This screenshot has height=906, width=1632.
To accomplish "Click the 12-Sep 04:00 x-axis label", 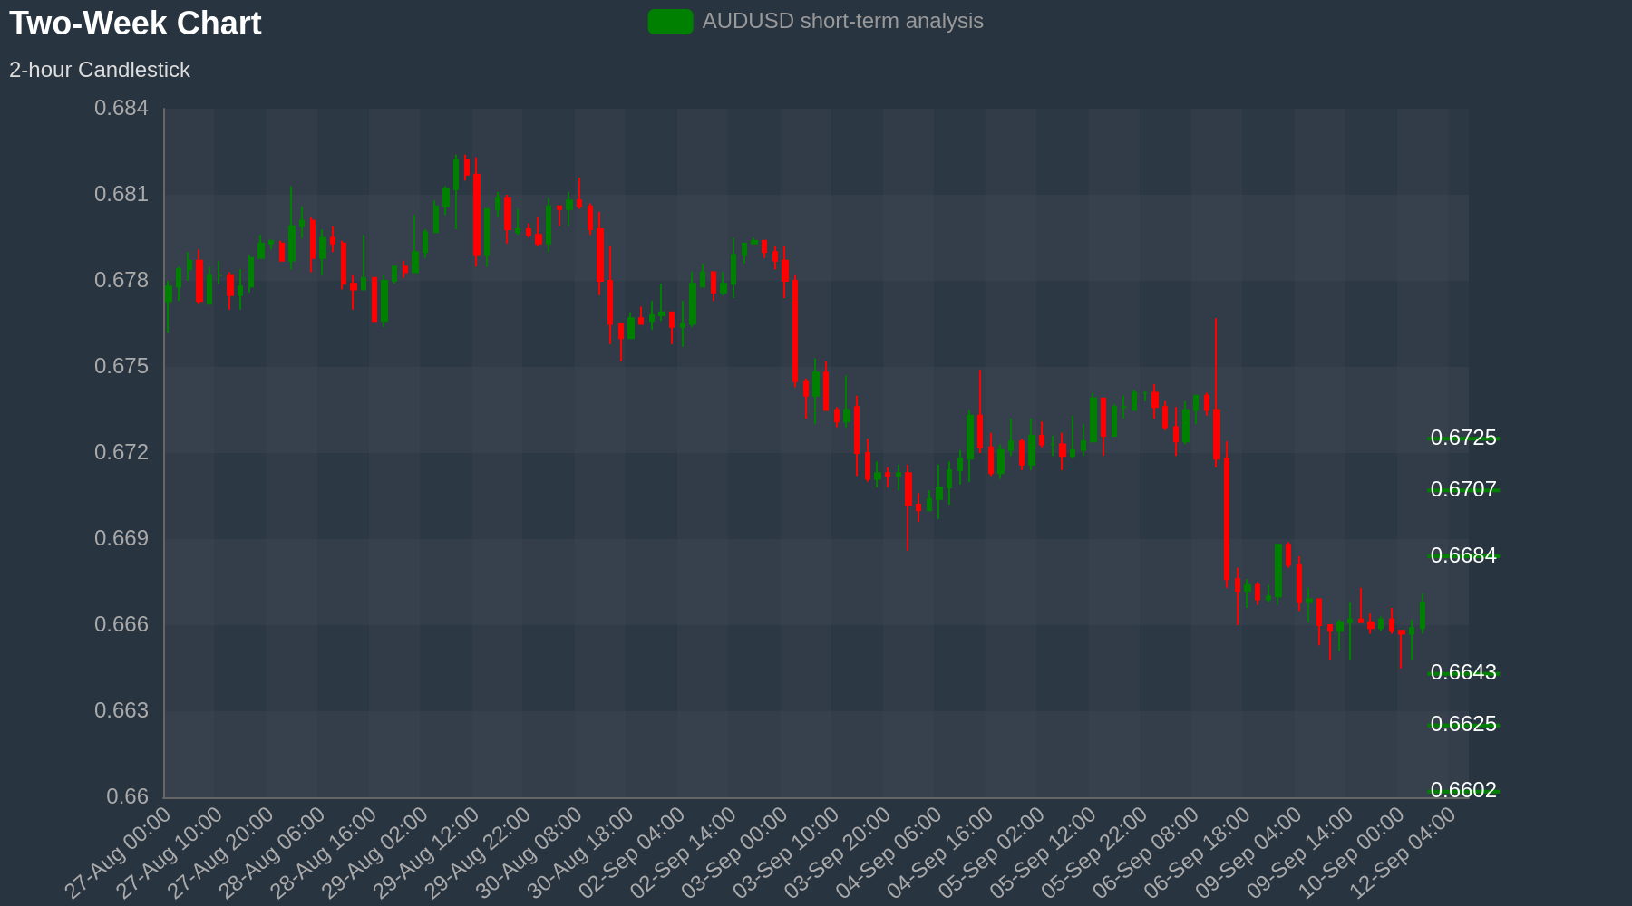I will (x=1404, y=853).
